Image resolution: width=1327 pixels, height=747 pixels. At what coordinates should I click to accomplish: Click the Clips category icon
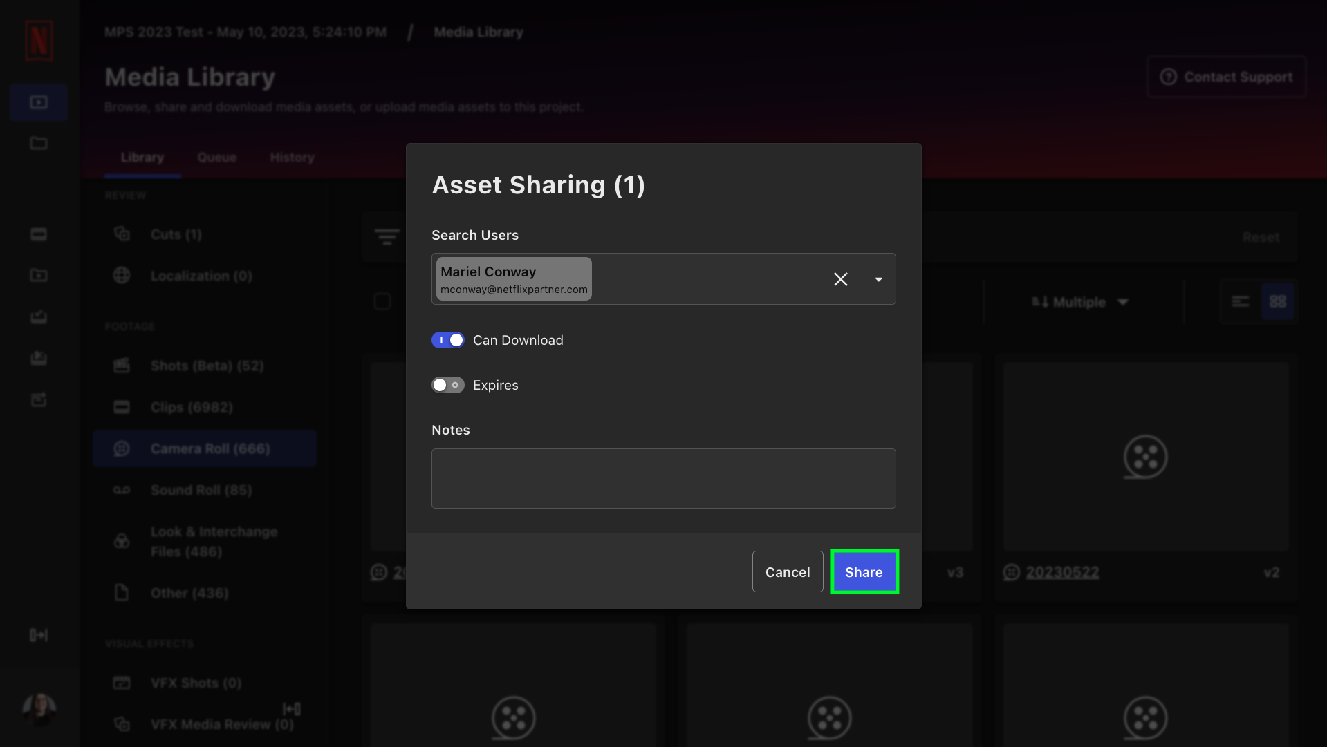(x=122, y=407)
